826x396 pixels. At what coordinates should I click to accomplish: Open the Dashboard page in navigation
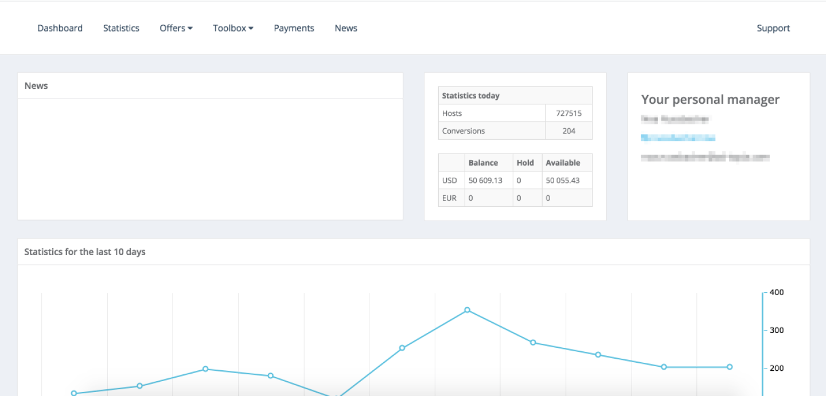point(60,28)
